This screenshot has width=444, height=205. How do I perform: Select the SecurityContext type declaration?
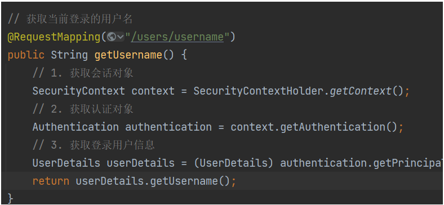(x=78, y=91)
